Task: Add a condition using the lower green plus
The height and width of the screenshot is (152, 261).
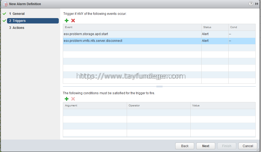Action: (67, 99)
